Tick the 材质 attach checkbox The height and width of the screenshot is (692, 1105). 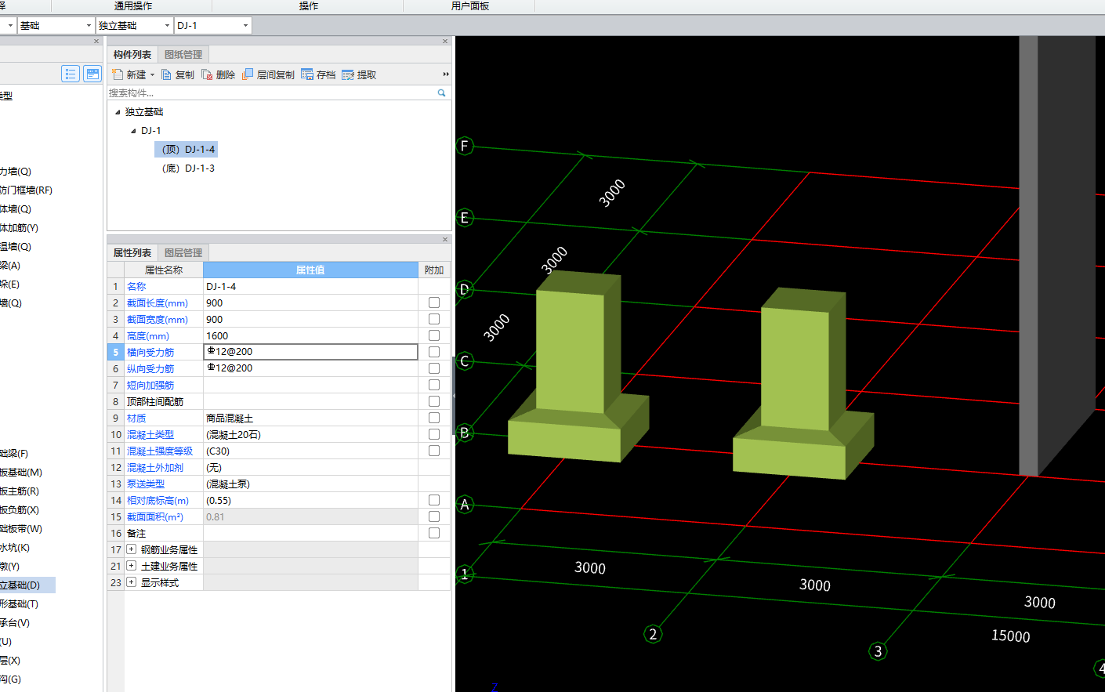[x=434, y=418]
